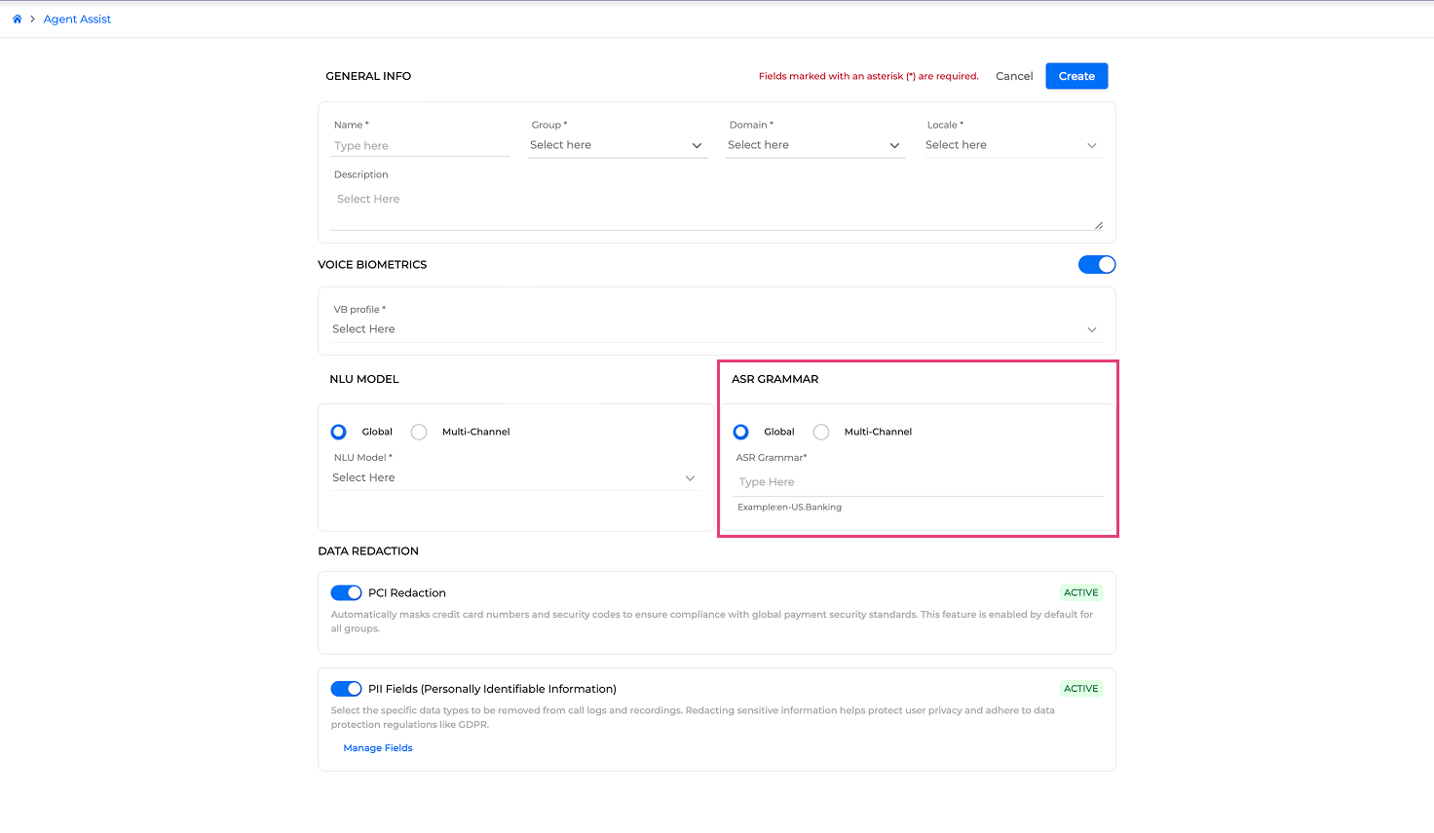Viewport: 1434px width, 833px height.
Task: Toggle the Voice Biometrics switch
Action: tap(1097, 264)
